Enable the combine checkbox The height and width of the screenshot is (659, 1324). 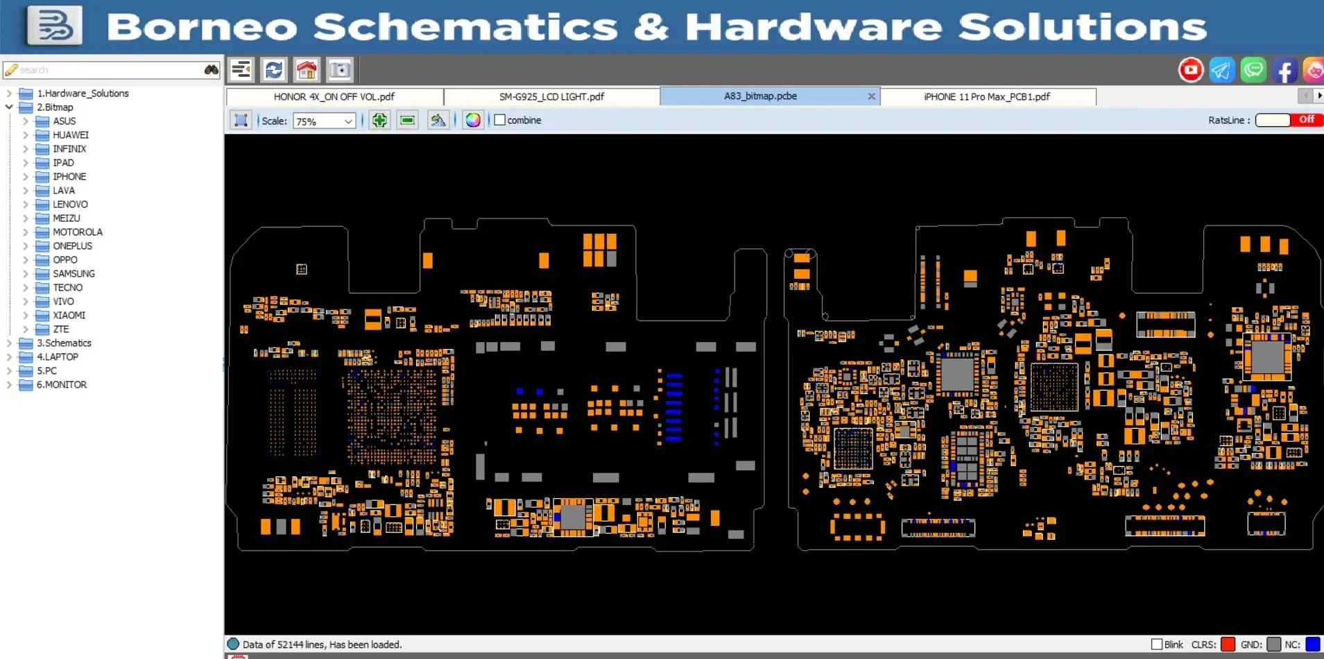pos(500,120)
